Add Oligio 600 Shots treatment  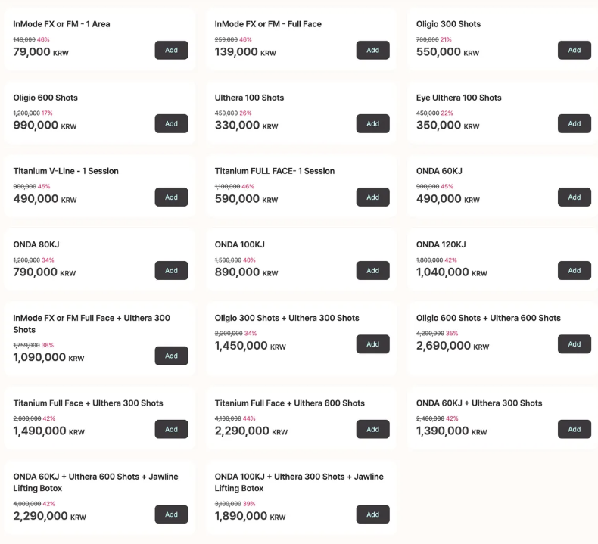tap(171, 123)
